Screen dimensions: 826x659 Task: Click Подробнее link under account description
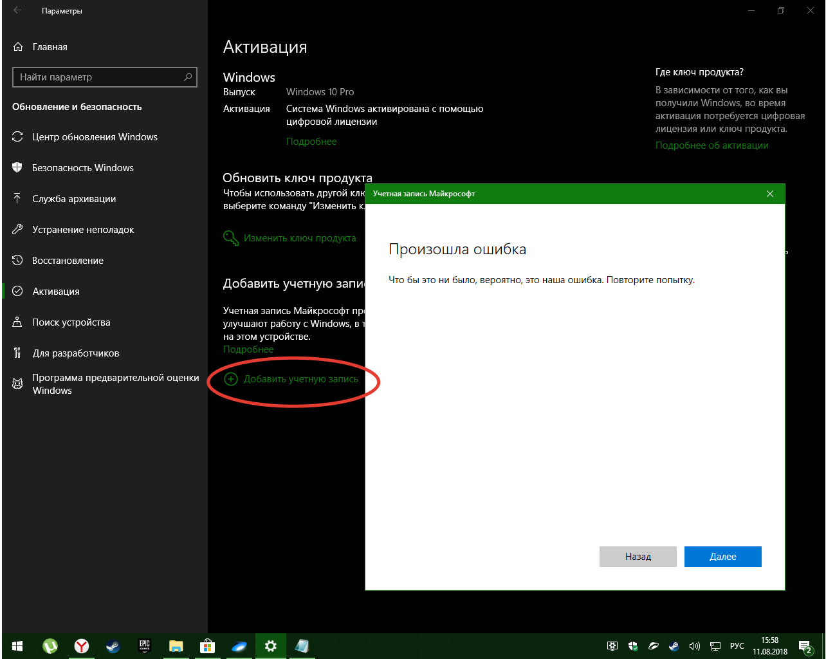point(248,349)
